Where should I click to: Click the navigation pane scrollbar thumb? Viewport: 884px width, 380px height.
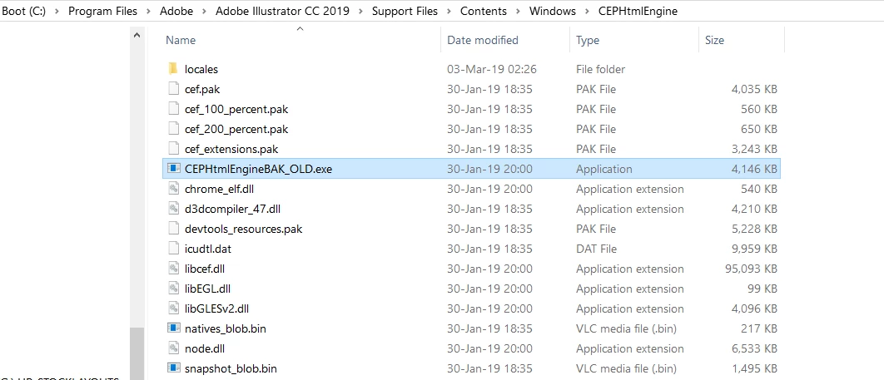(137, 353)
